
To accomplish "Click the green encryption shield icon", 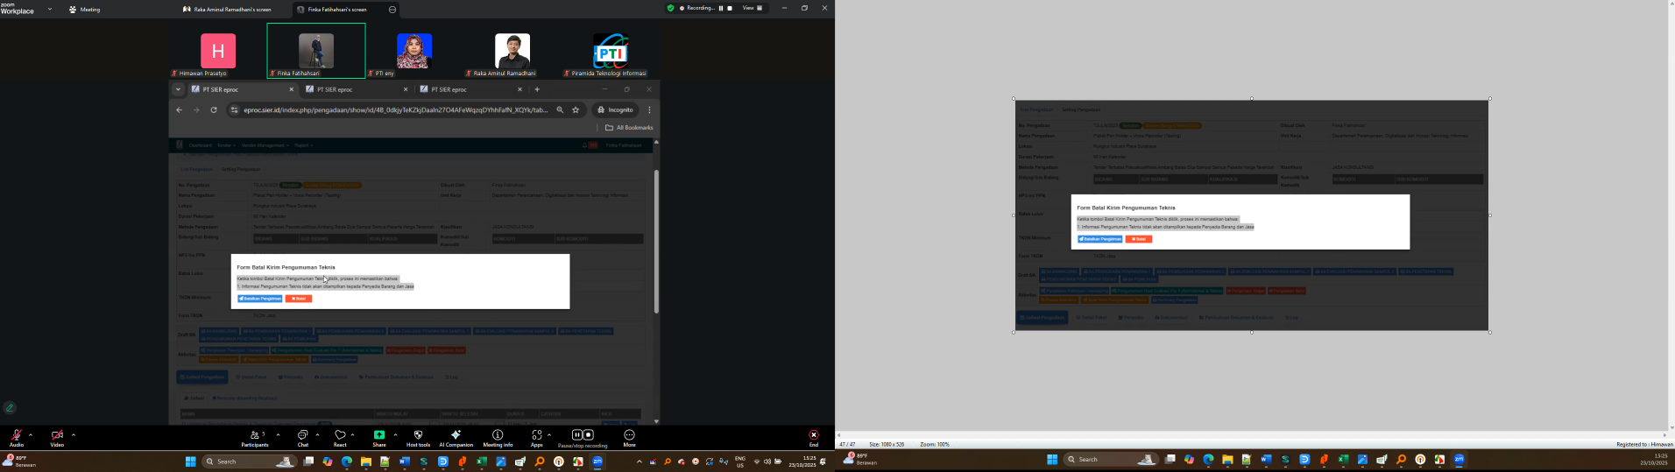I will (x=670, y=8).
